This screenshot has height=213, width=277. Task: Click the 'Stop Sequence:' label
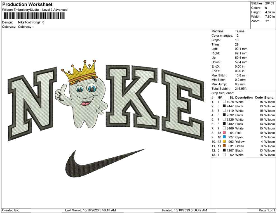(223, 93)
